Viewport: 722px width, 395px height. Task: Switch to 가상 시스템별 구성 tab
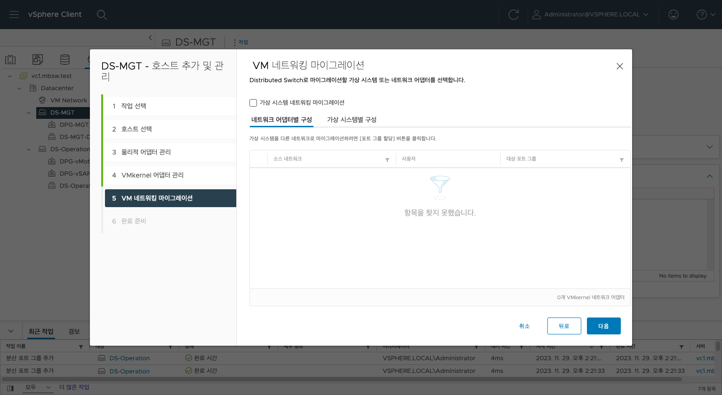(x=352, y=119)
